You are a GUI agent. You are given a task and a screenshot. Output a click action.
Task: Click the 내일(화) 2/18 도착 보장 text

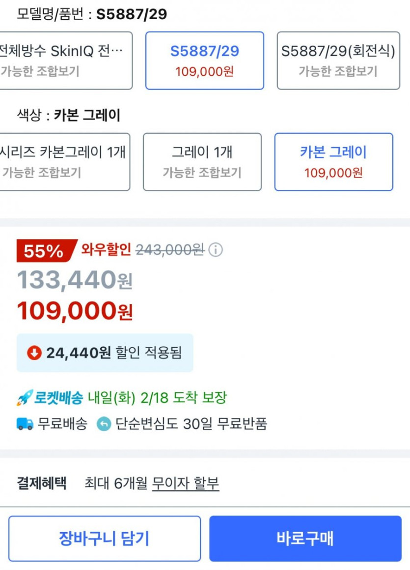(157, 398)
